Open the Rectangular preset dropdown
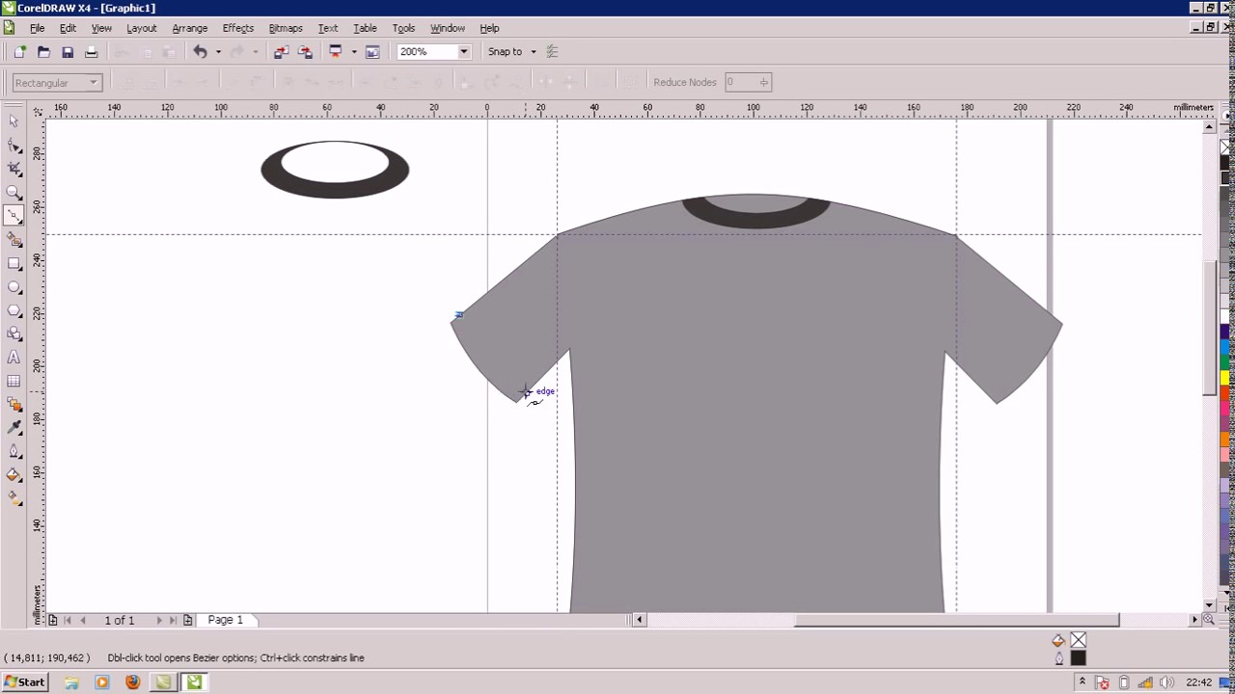This screenshot has width=1235, height=694. [x=92, y=83]
